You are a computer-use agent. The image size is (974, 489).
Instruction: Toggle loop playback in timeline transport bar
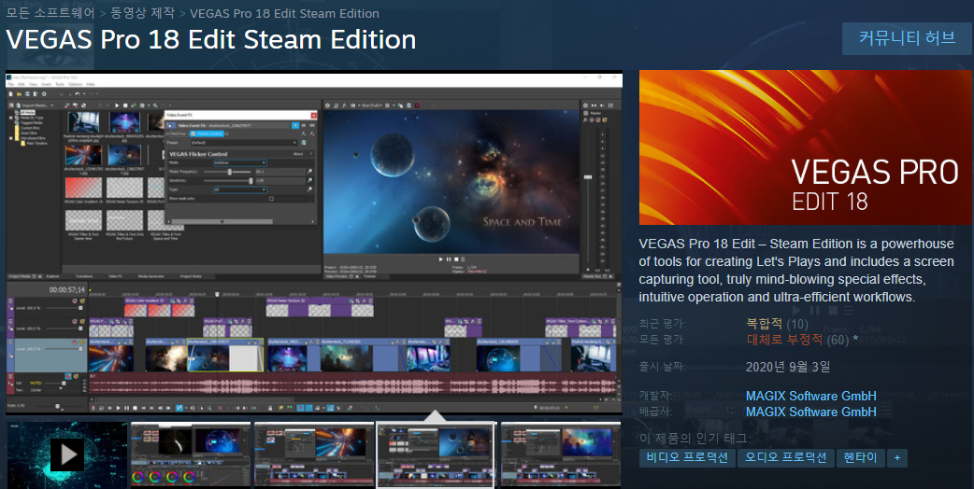coord(102,408)
